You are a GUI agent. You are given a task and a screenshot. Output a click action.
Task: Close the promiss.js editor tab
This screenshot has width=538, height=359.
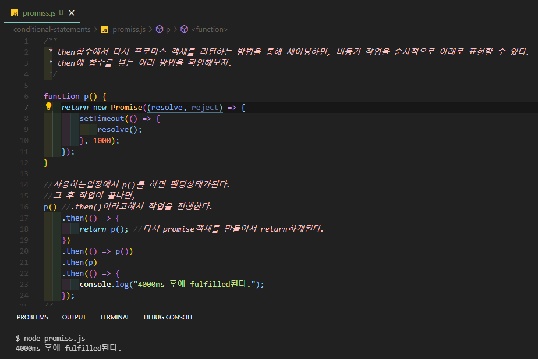click(72, 13)
